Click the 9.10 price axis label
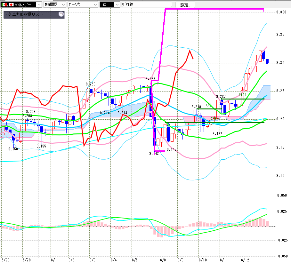Image resolution: width=291 pixels, height=263 pixels. 280,176
